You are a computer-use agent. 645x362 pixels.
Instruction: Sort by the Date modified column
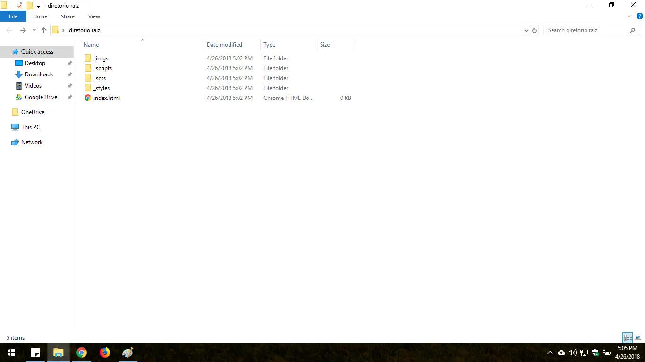(x=224, y=45)
